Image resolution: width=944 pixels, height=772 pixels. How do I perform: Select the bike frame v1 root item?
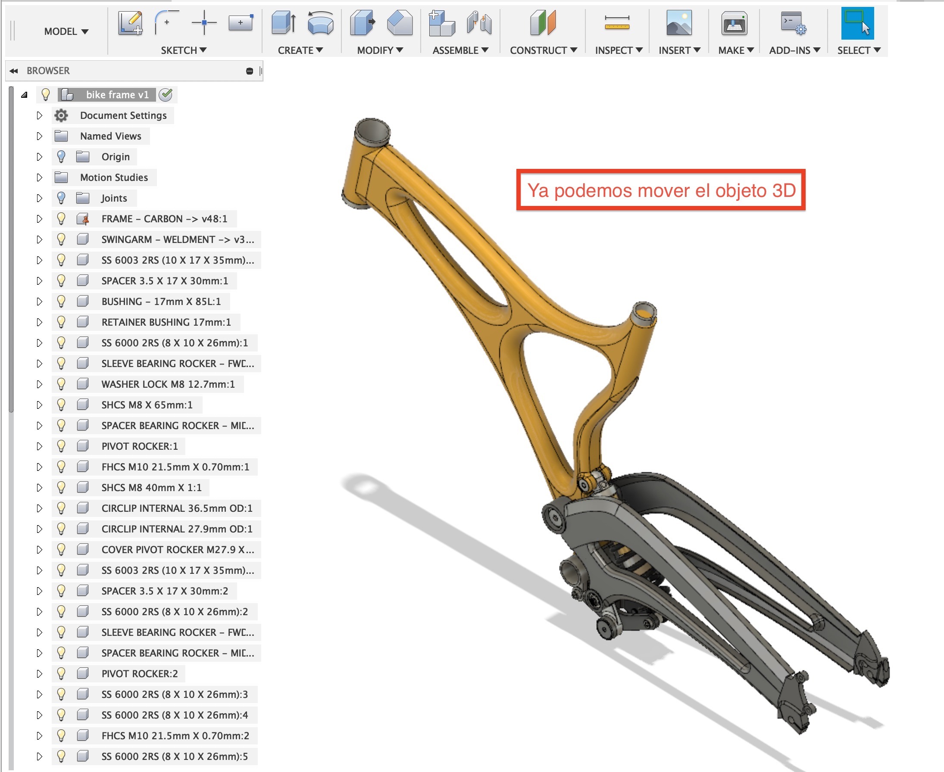[116, 95]
